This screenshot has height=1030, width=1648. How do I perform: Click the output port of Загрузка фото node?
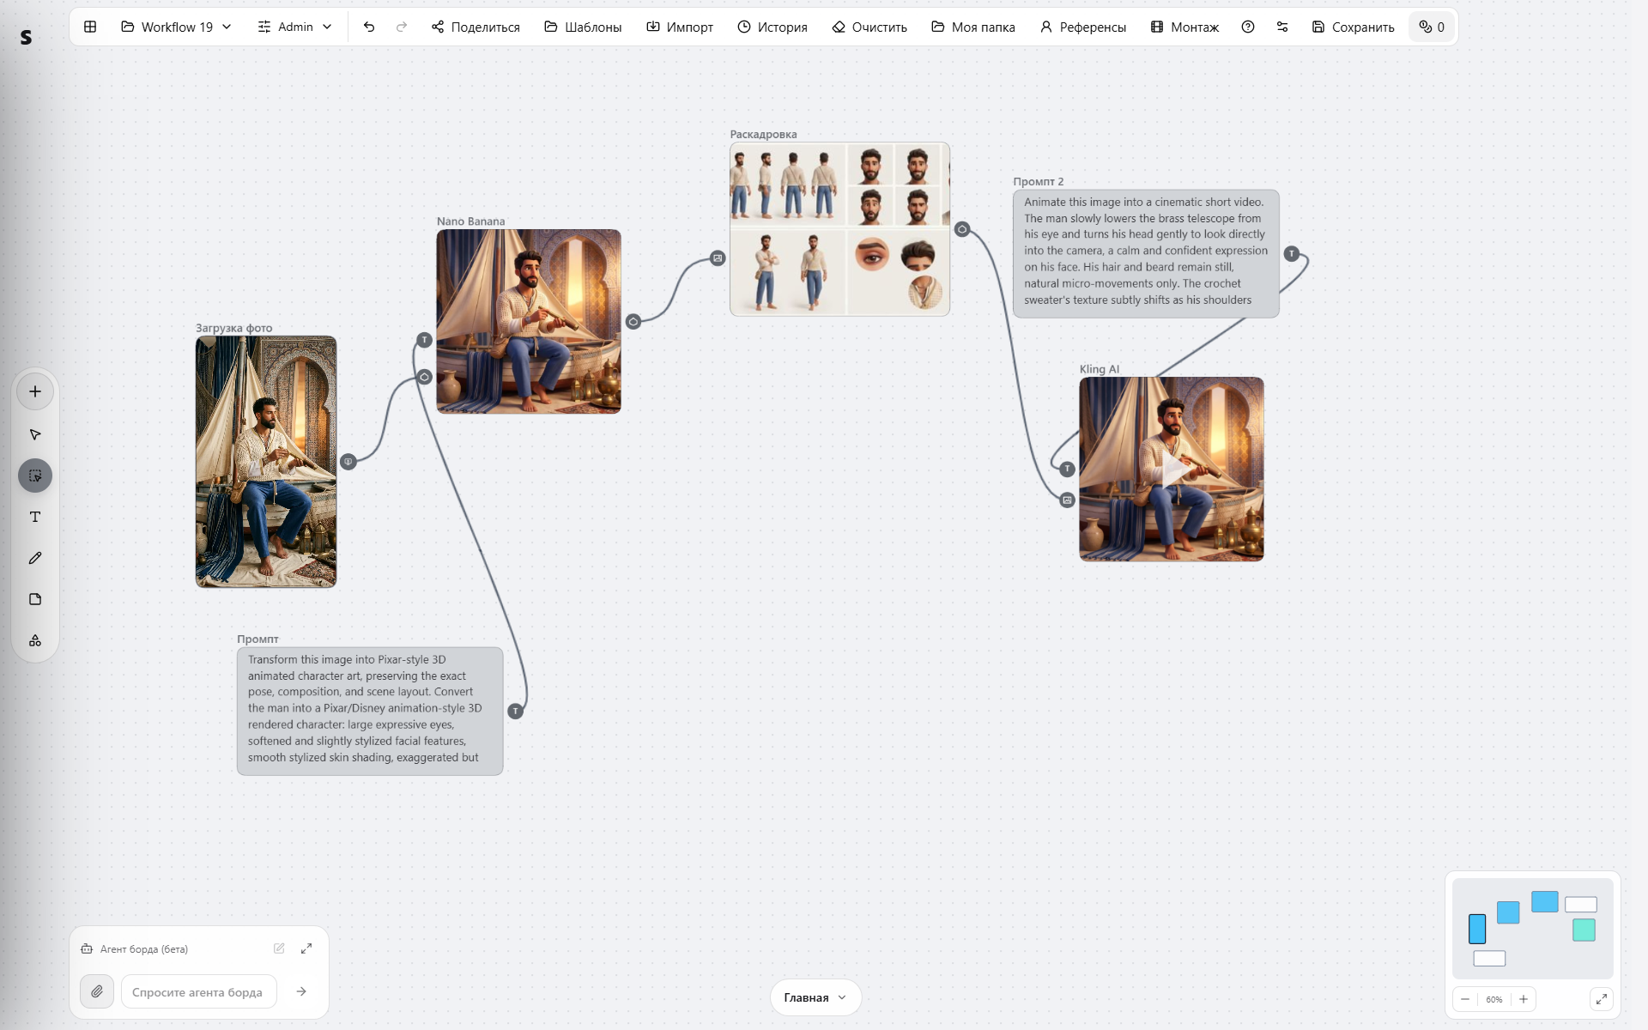pos(348,462)
